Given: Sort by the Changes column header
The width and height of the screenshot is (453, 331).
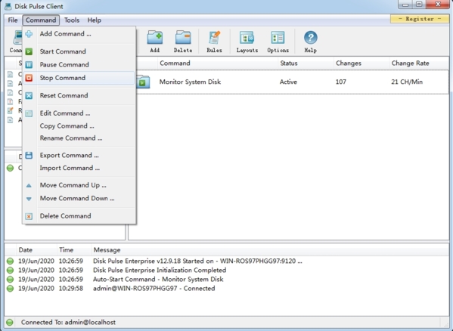Looking at the screenshot, I should point(361,63).
